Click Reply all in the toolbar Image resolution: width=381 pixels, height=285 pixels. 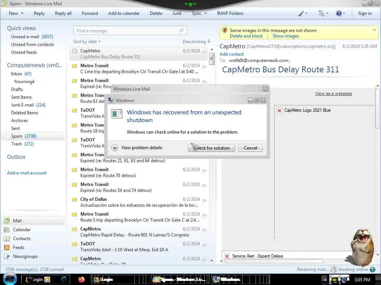(63, 13)
